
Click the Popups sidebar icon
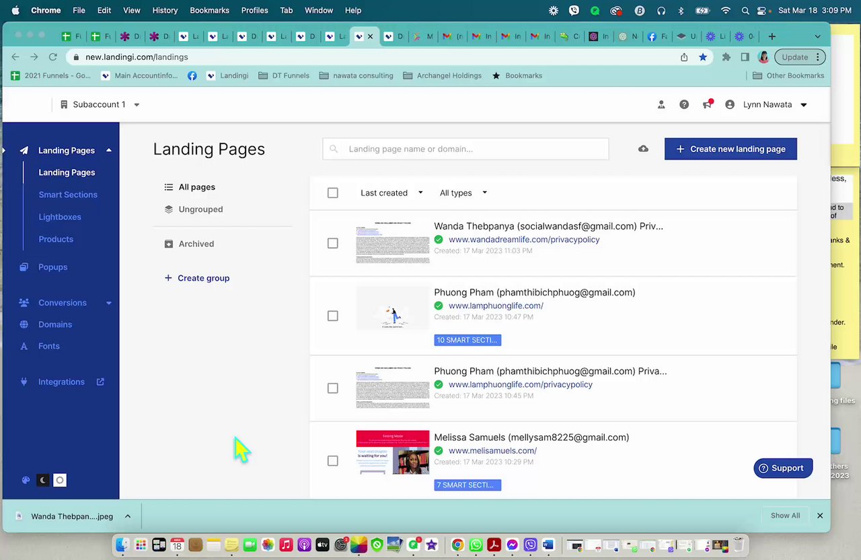(24, 267)
